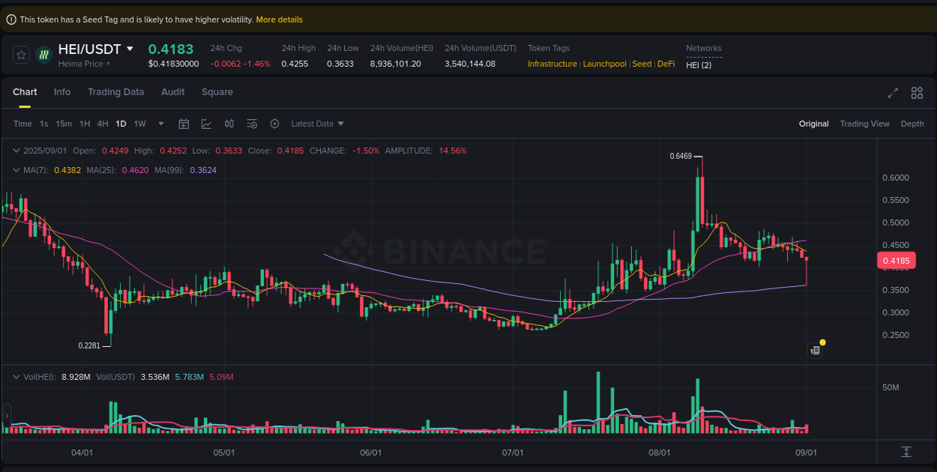This screenshot has height=472, width=937.
Task: Open the extra timeframe dropdown next to 1W
Action: click(x=160, y=124)
